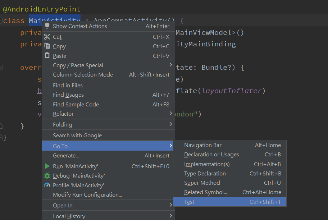Screen dimensions: 328x220
Task: Click the green Run 'MainActivity' icon
Action: coord(47,166)
